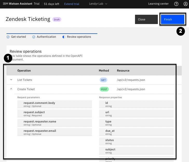Open the help question mark icon

click(x=176, y=4)
